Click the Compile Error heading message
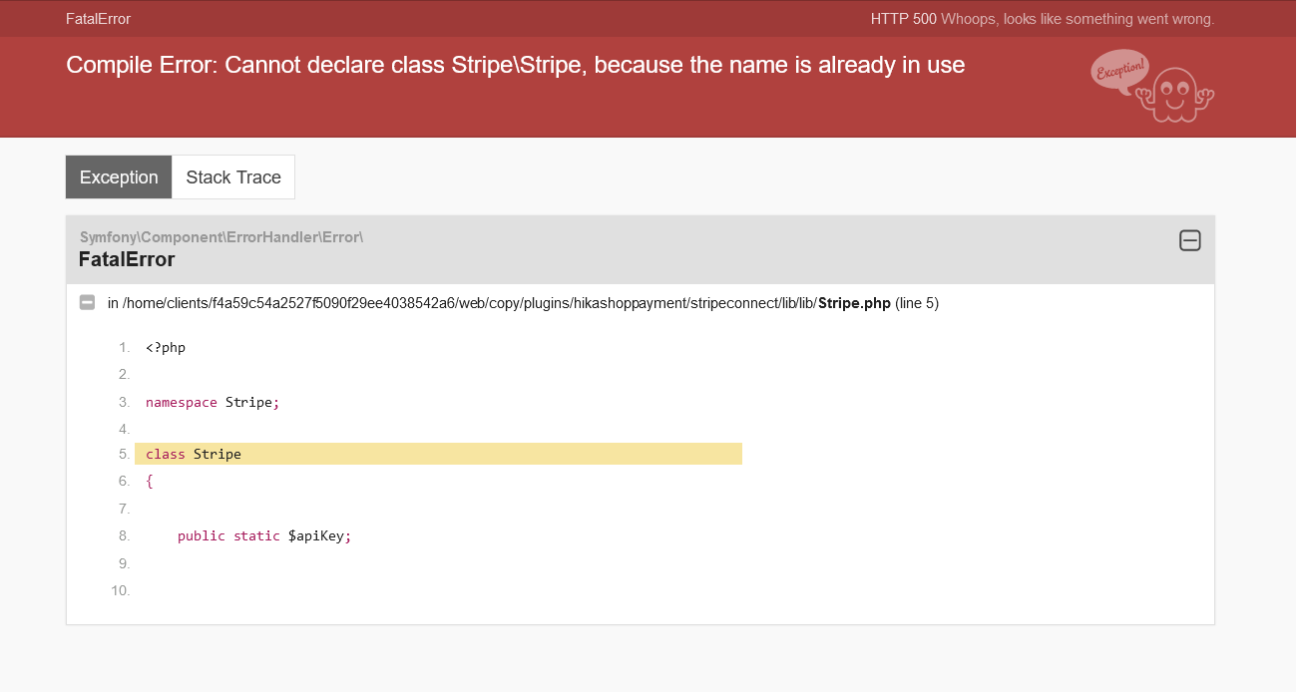The image size is (1304, 695). click(515, 66)
